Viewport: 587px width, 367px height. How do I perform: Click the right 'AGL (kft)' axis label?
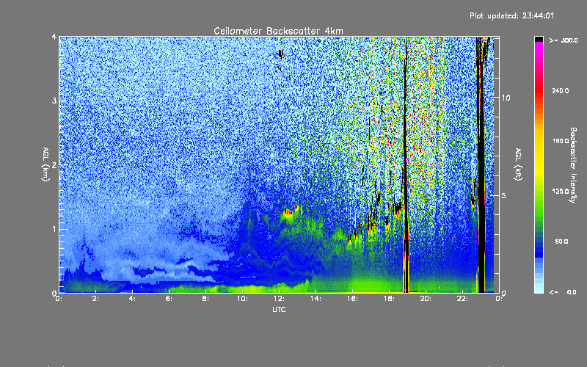518,164
